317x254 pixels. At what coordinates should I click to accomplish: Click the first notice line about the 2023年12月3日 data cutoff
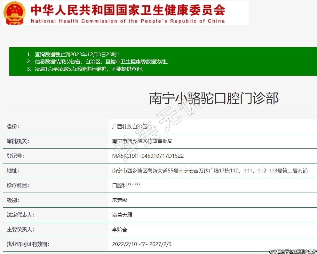[73, 54]
